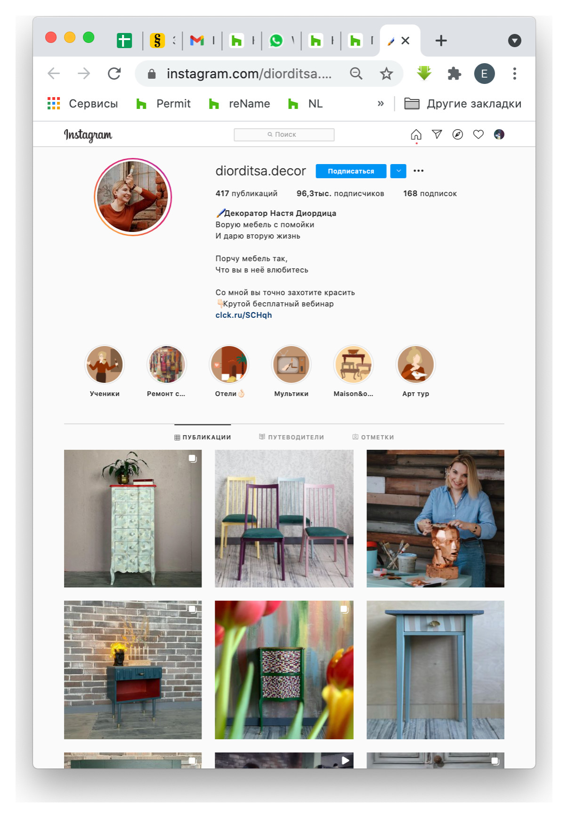This screenshot has height=818, width=568.
Task: Reload the page
Action: tap(114, 74)
